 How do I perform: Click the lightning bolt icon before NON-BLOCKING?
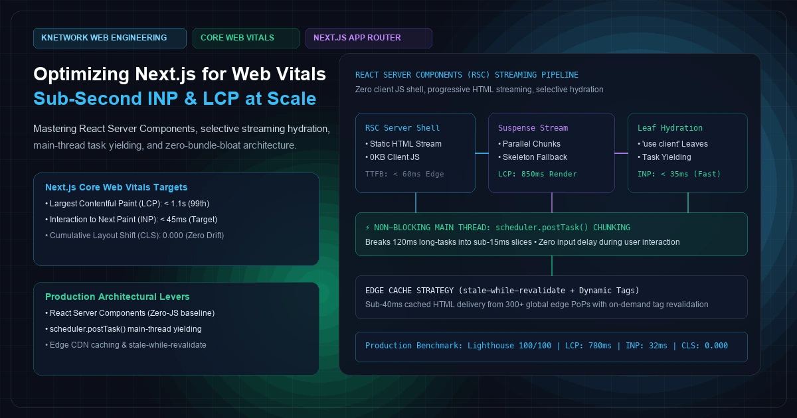(369, 227)
